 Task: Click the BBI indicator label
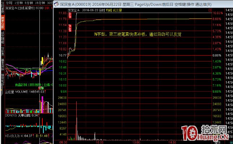tap(47, 8)
